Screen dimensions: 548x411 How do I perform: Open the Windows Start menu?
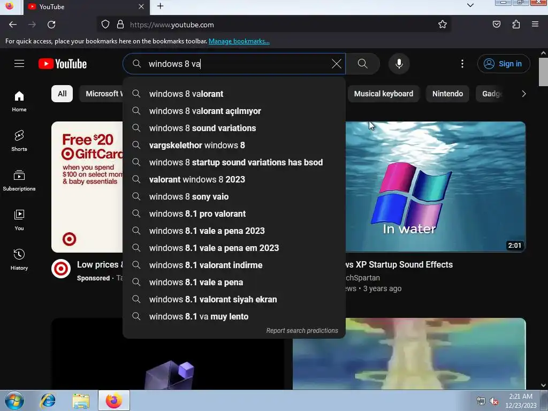pos(14,400)
